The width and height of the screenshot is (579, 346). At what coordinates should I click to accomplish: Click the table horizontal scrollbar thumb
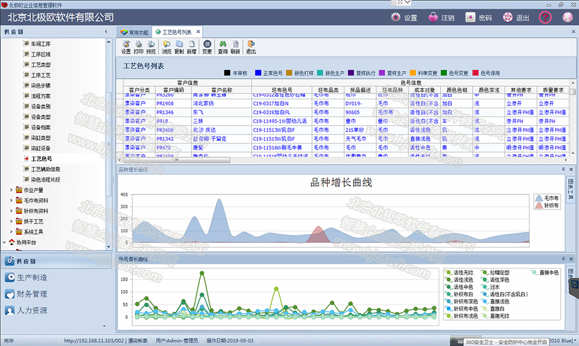[x=176, y=160]
